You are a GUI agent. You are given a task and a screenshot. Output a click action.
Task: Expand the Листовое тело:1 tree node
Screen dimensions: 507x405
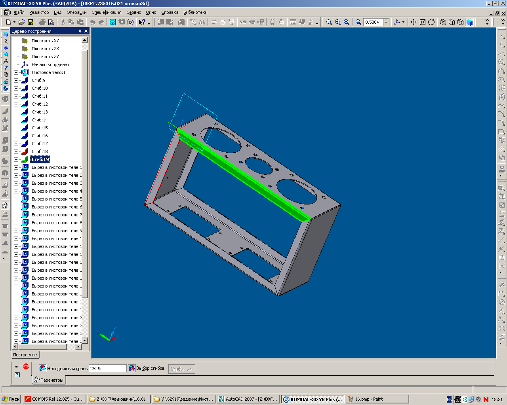point(16,72)
